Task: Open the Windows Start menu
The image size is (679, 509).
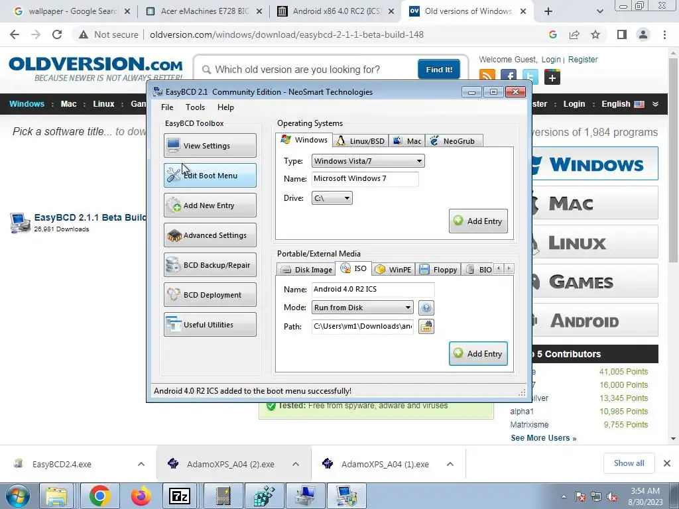Action: point(18,496)
